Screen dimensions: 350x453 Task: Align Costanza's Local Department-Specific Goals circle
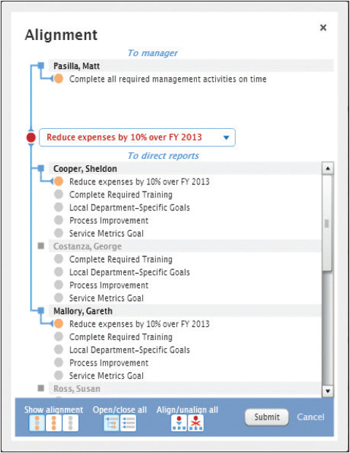tap(58, 272)
